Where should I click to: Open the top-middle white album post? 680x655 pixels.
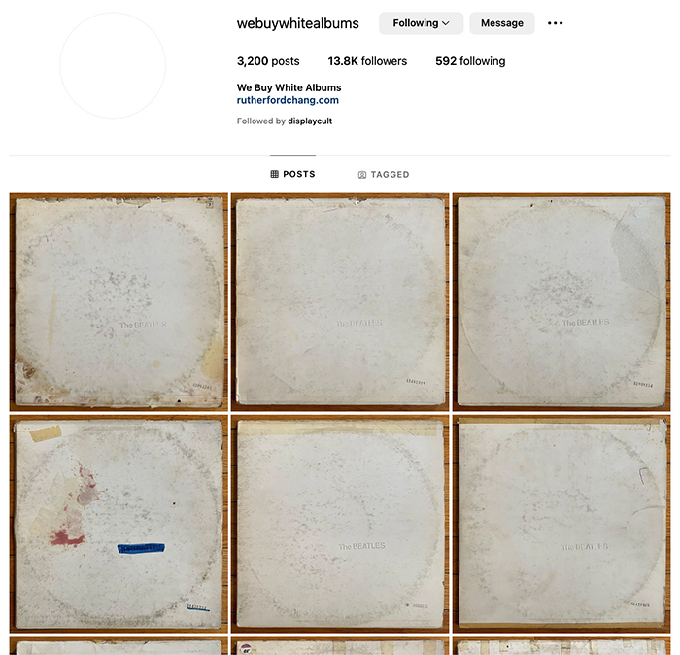(340, 302)
